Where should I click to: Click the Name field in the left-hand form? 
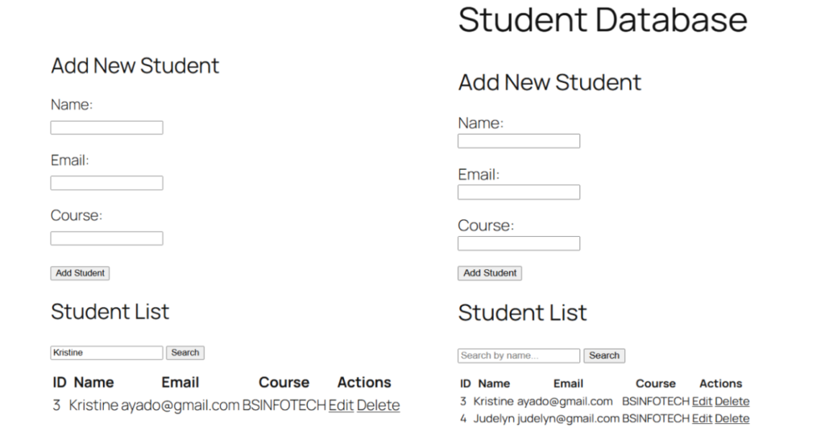tap(106, 127)
